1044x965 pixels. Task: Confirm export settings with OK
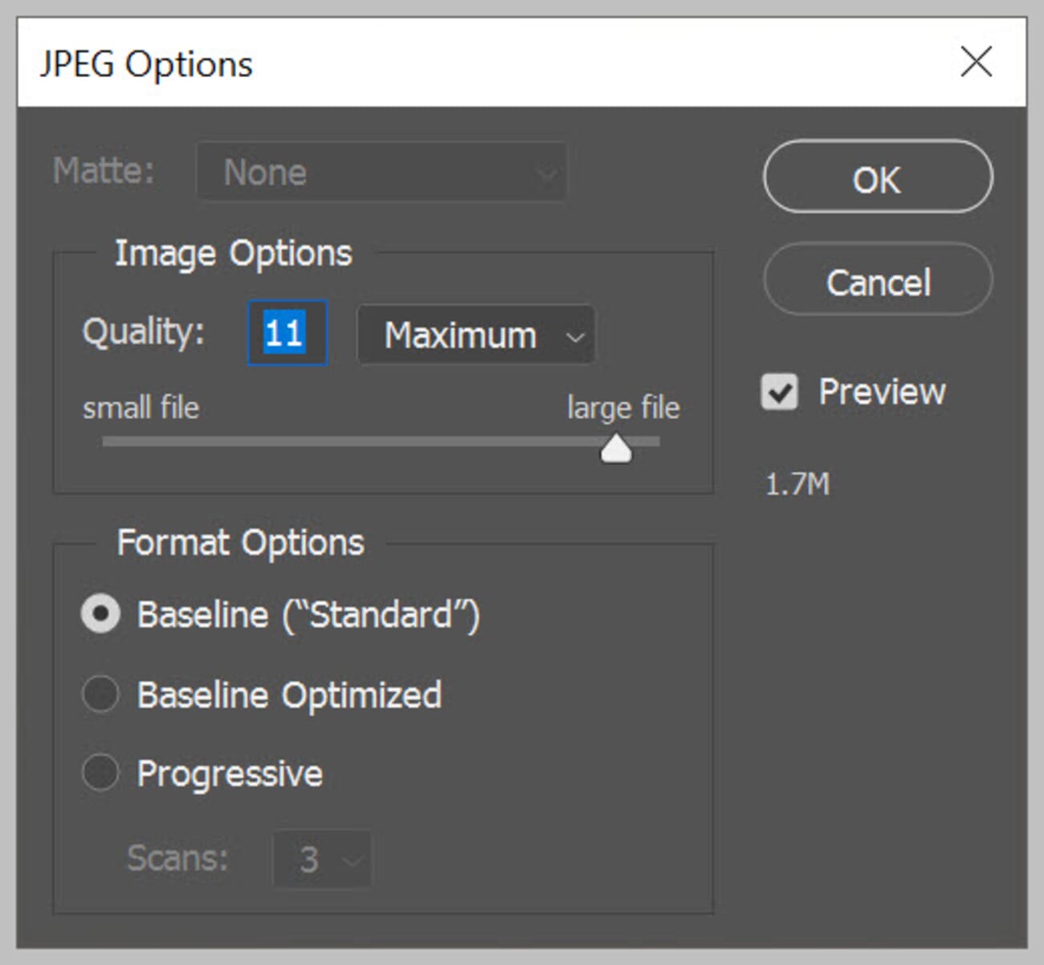point(877,178)
